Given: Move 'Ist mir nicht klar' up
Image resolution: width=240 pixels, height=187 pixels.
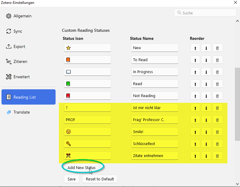Looking at the screenshot, I should click(x=195, y=108).
